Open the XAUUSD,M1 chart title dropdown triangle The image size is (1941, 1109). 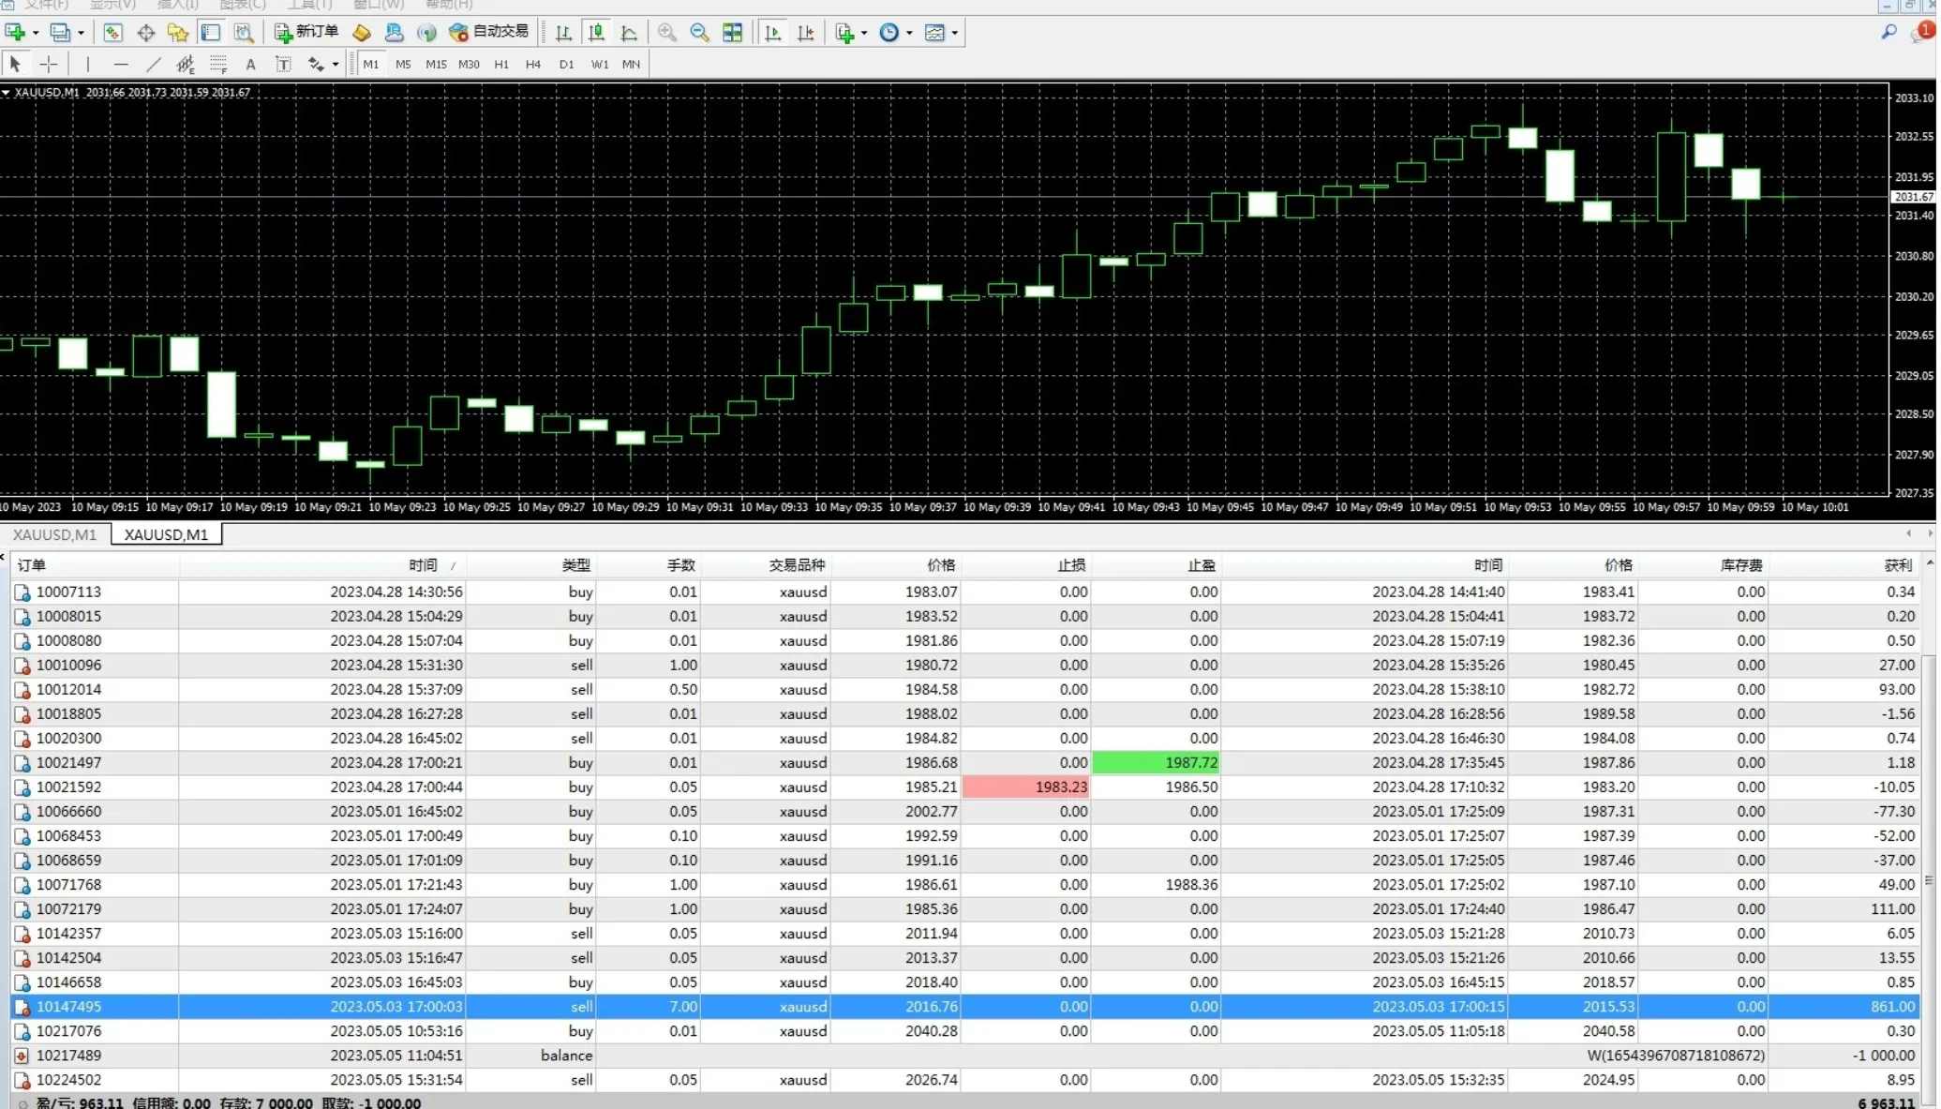[6, 93]
